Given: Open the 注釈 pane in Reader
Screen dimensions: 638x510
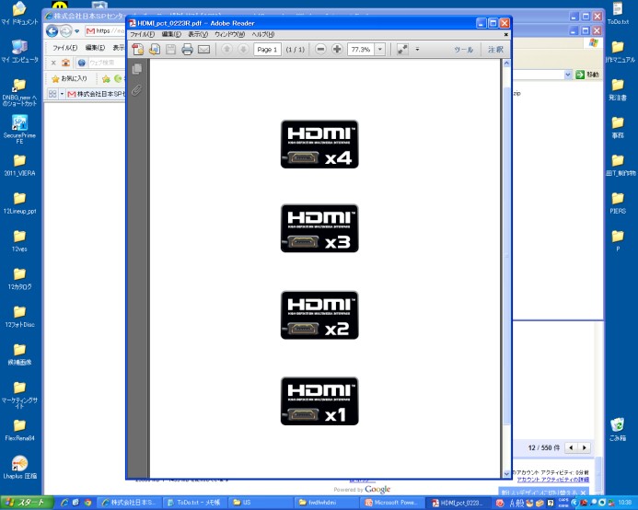Looking at the screenshot, I should pos(495,49).
